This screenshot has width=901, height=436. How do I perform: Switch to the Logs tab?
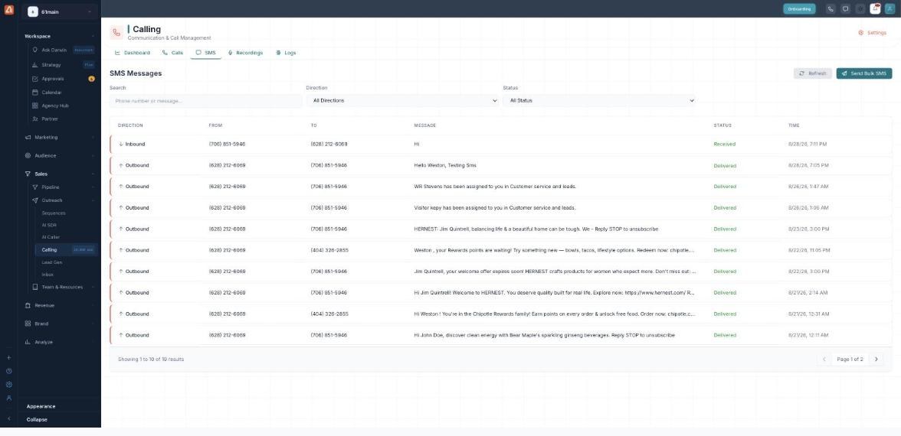click(x=286, y=53)
